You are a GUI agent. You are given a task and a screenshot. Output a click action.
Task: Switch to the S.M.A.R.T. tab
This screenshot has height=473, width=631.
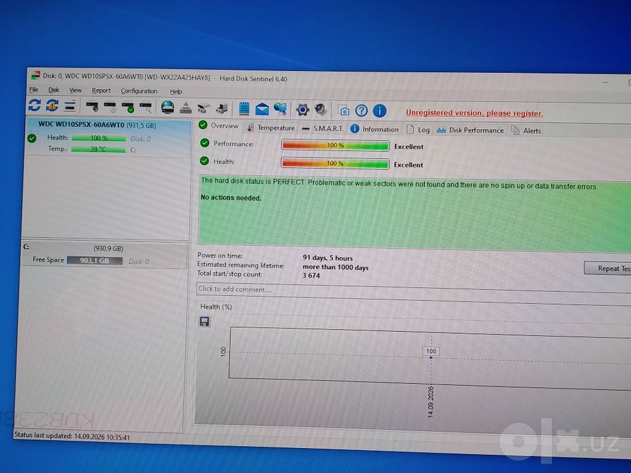[323, 128]
